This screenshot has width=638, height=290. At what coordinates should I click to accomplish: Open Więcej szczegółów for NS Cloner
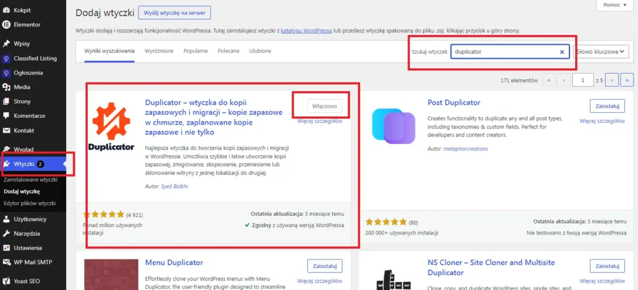(x=602, y=281)
